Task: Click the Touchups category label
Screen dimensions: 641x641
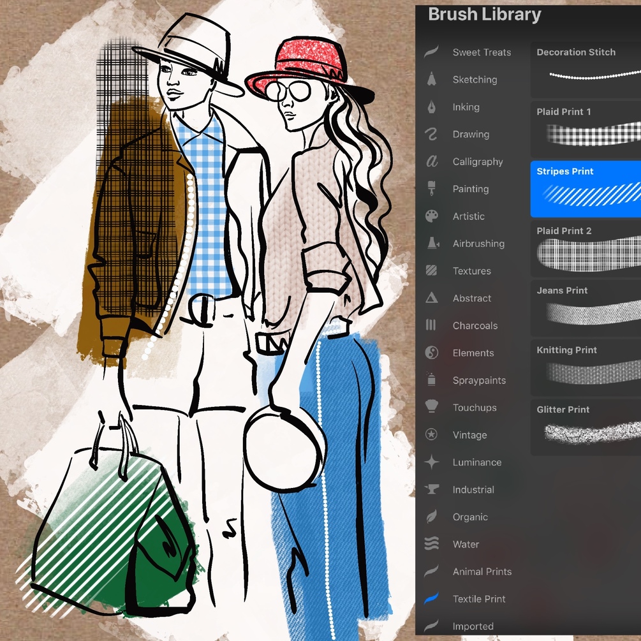Action: [475, 408]
